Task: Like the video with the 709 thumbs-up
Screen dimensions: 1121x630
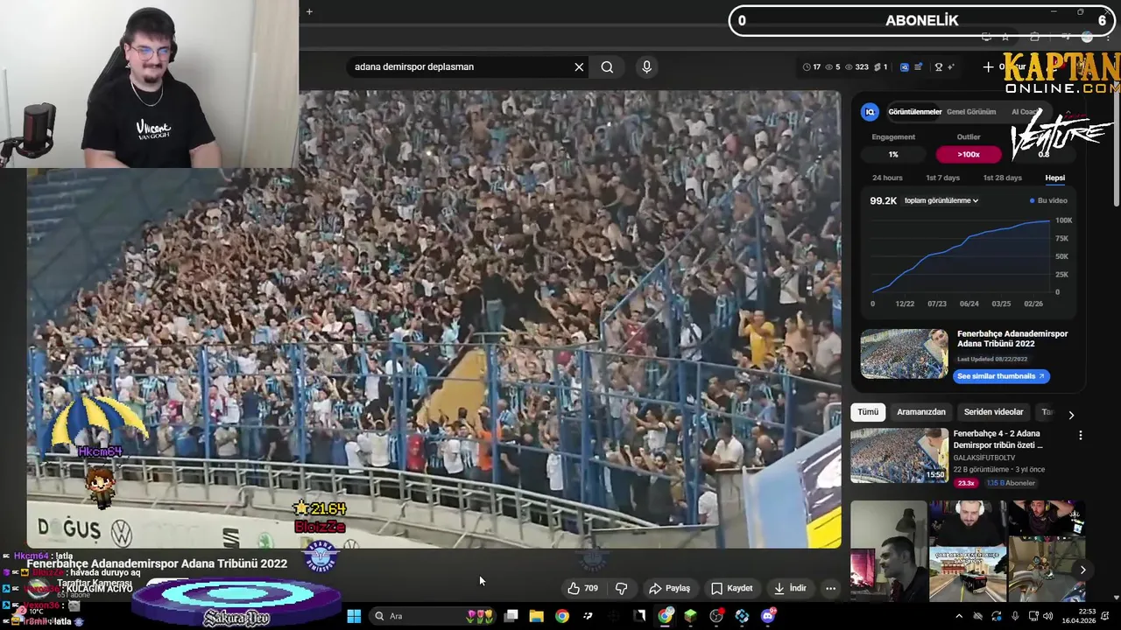Action: tap(583, 588)
